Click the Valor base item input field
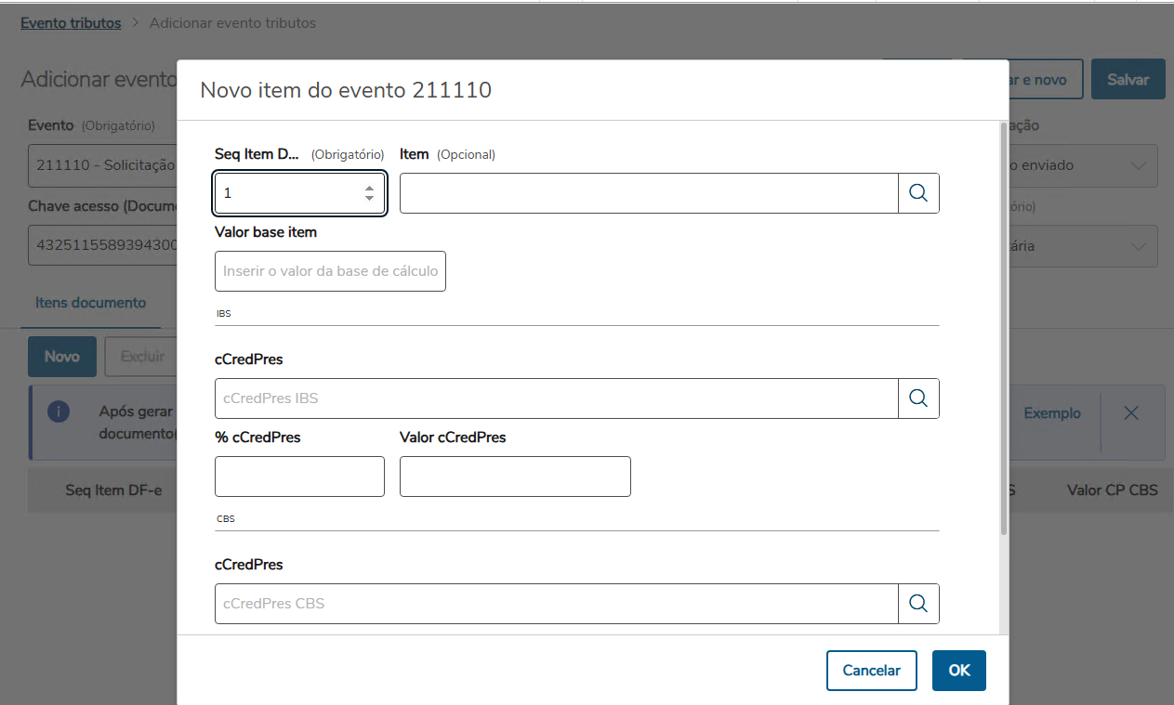Screen dimensions: 1174x705 point(330,271)
